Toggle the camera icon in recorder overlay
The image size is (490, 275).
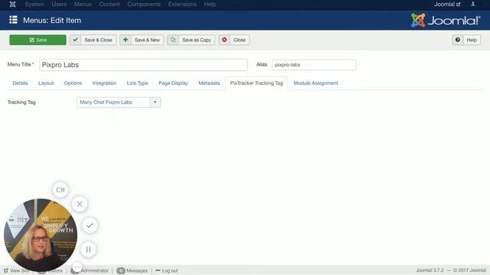pos(60,189)
